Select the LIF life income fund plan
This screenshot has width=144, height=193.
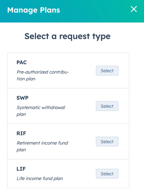107,174
